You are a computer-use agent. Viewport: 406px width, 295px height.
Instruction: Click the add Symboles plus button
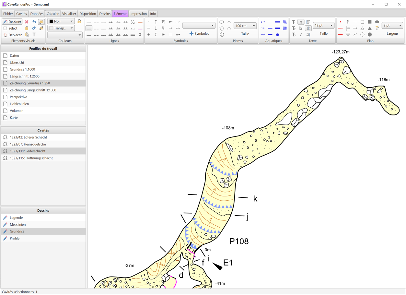tap(199, 34)
